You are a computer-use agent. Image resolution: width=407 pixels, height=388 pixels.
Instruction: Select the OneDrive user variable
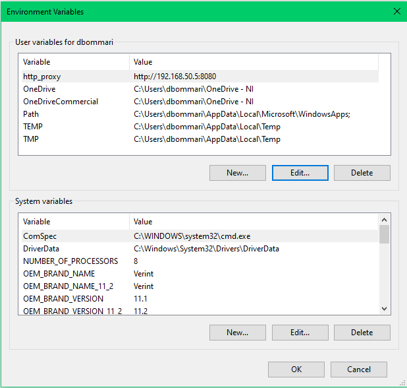pos(200,89)
